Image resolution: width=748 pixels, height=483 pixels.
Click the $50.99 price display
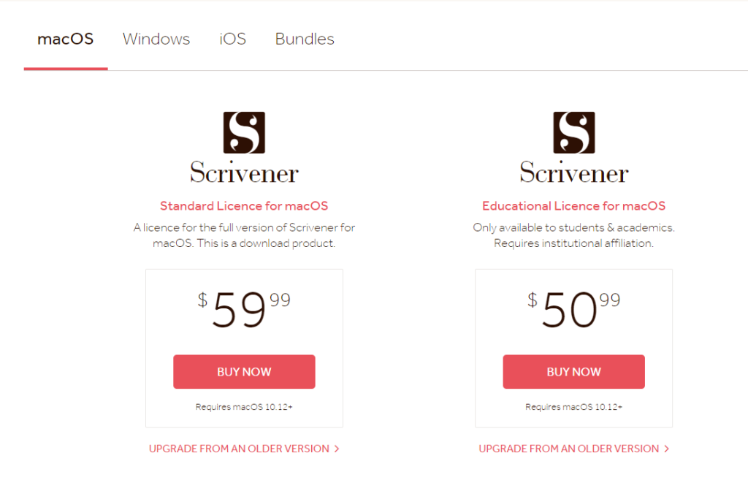(x=574, y=309)
